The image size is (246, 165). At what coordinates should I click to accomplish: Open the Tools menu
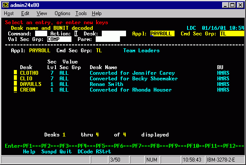81,13
